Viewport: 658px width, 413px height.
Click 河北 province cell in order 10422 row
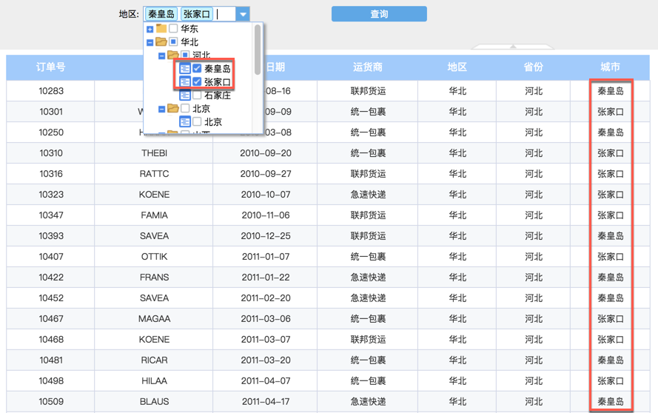(534, 278)
